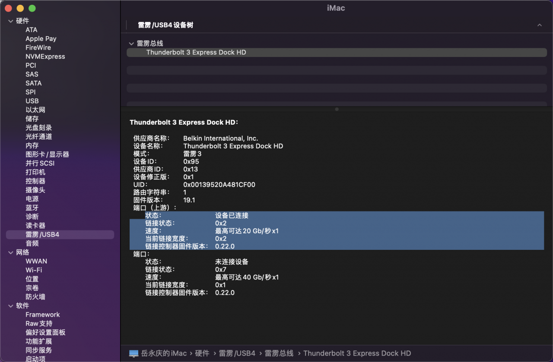Select NVMExpress in the sidebar

[45, 57]
